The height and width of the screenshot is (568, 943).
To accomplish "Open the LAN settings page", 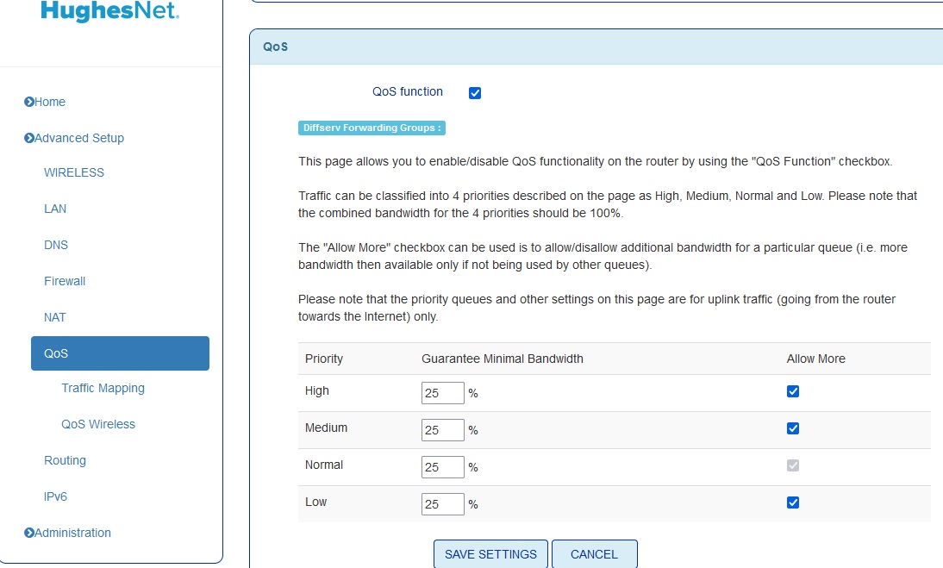I will 54,209.
